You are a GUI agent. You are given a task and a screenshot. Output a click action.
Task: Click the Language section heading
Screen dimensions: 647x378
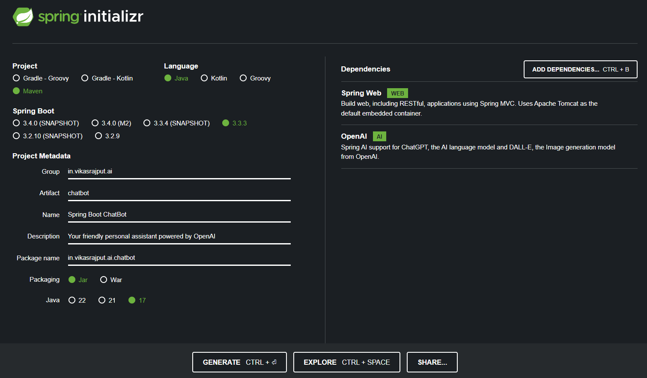(181, 66)
